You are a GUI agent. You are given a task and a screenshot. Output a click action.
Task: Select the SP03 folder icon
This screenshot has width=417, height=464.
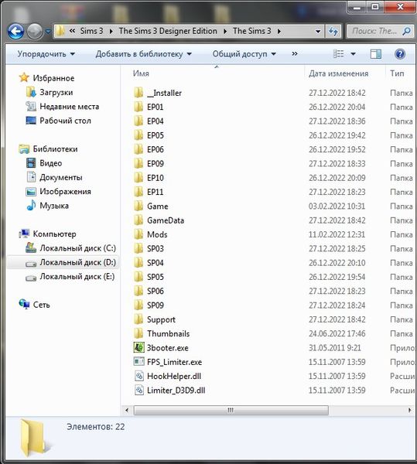(x=138, y=248)
